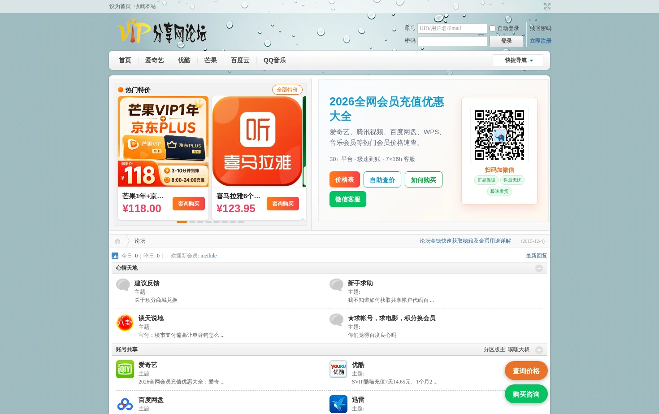Focus the 密码 password field
Screen dimensions: 659x414
(452, 41)
